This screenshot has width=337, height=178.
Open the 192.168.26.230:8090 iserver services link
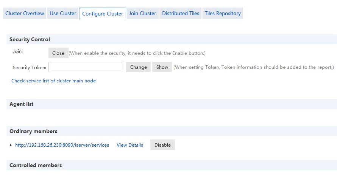62,145
